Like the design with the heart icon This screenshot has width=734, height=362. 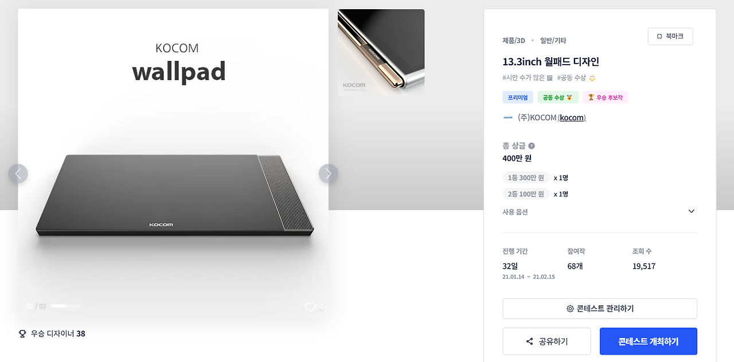click(x=310, y=307)
